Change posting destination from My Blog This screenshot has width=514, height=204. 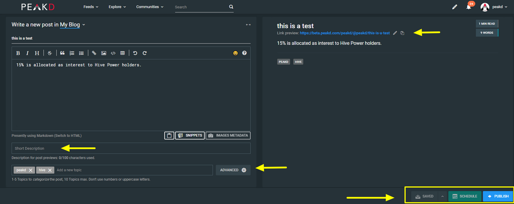tap(73, 25)
